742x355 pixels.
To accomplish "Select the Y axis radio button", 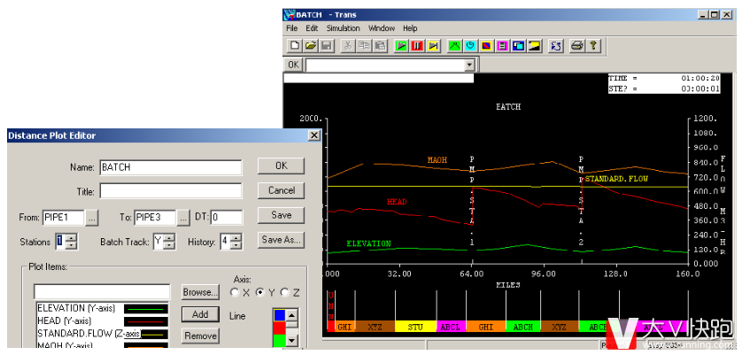I will click(x=259, y=292).
